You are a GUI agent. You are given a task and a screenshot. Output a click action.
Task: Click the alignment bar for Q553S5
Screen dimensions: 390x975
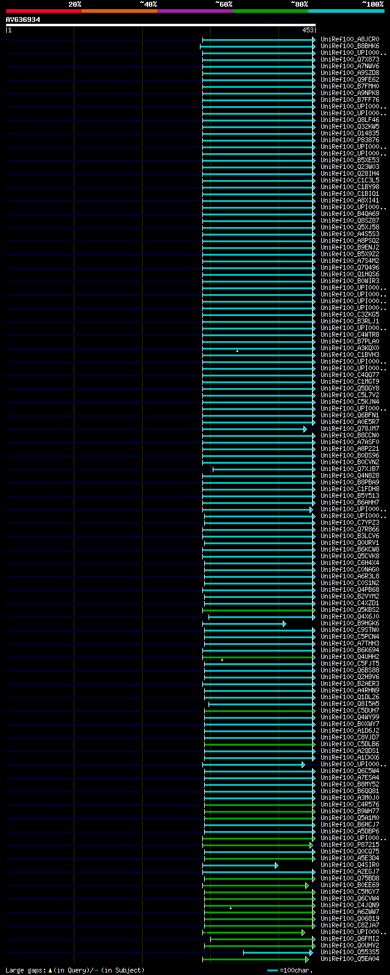click(x=278, y=952)
